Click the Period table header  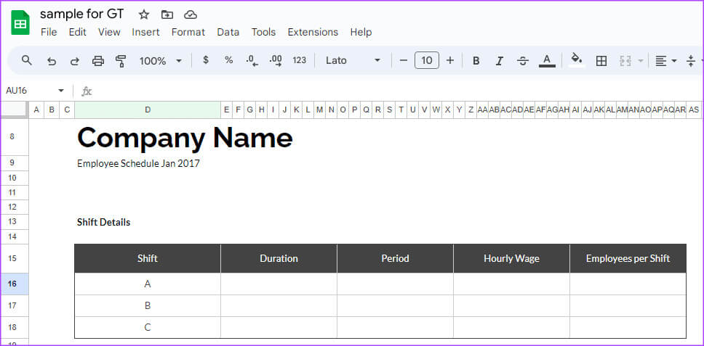(x=395, y=258)
